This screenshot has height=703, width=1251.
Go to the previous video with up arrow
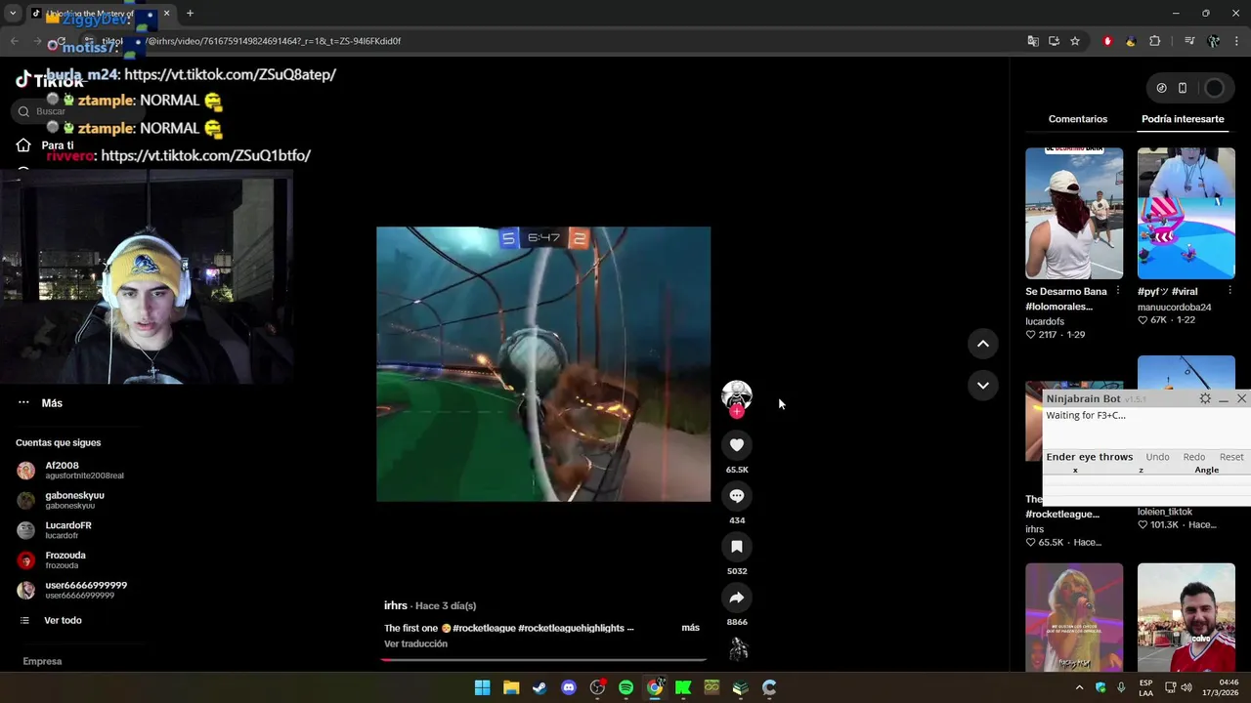click(983, 344)
